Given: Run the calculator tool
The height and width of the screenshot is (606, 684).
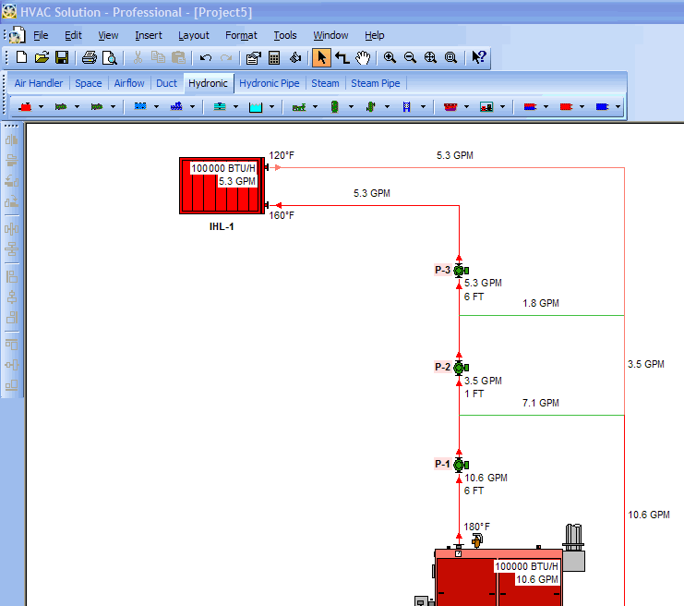Looking at the screenshot, I should pos(274,57).
